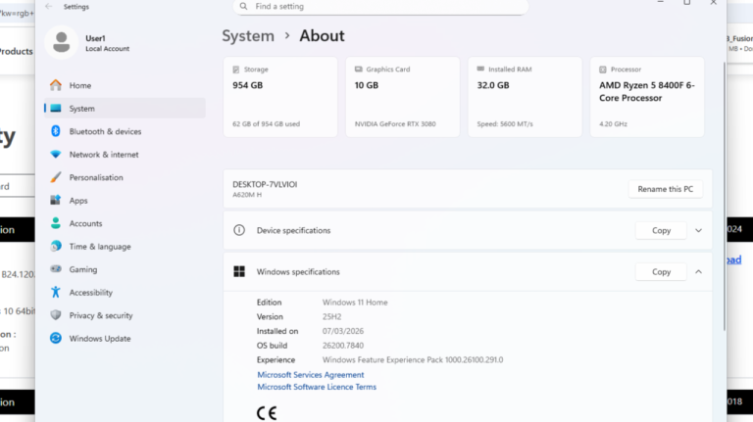The image size is (753, 422).
Task: Open Microsoft Services Agreement link
Action: tap(310, 375)
